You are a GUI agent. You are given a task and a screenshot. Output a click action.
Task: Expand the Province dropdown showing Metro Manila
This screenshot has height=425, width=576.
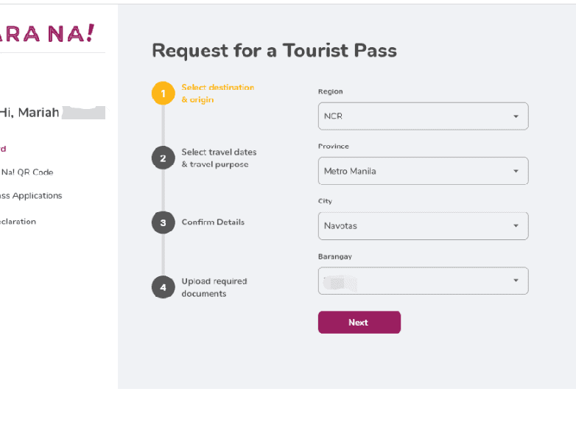click(423, 171)
